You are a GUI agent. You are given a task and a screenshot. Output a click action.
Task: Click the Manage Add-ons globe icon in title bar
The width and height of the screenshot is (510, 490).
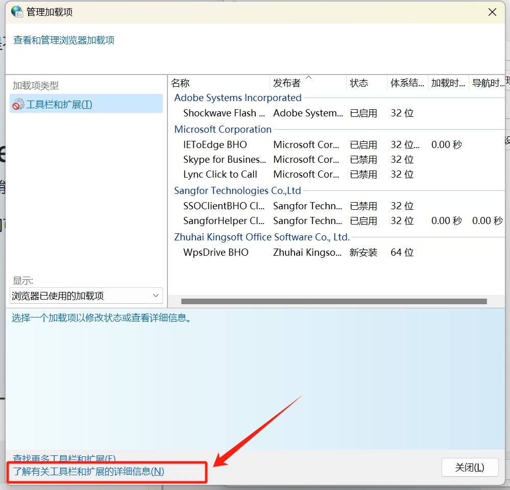point(17,12)
